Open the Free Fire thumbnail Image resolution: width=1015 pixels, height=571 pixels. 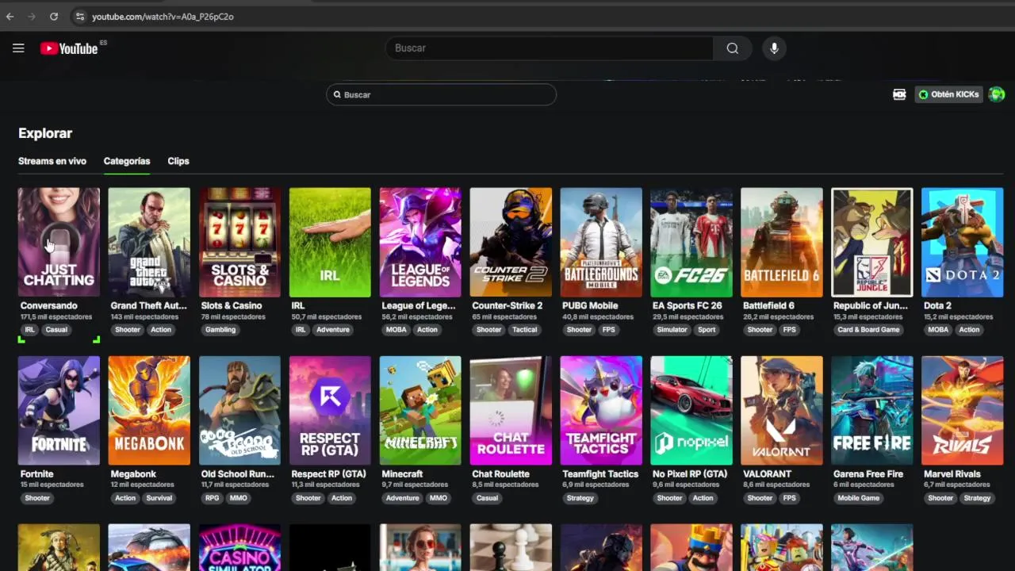pos(872,410)
